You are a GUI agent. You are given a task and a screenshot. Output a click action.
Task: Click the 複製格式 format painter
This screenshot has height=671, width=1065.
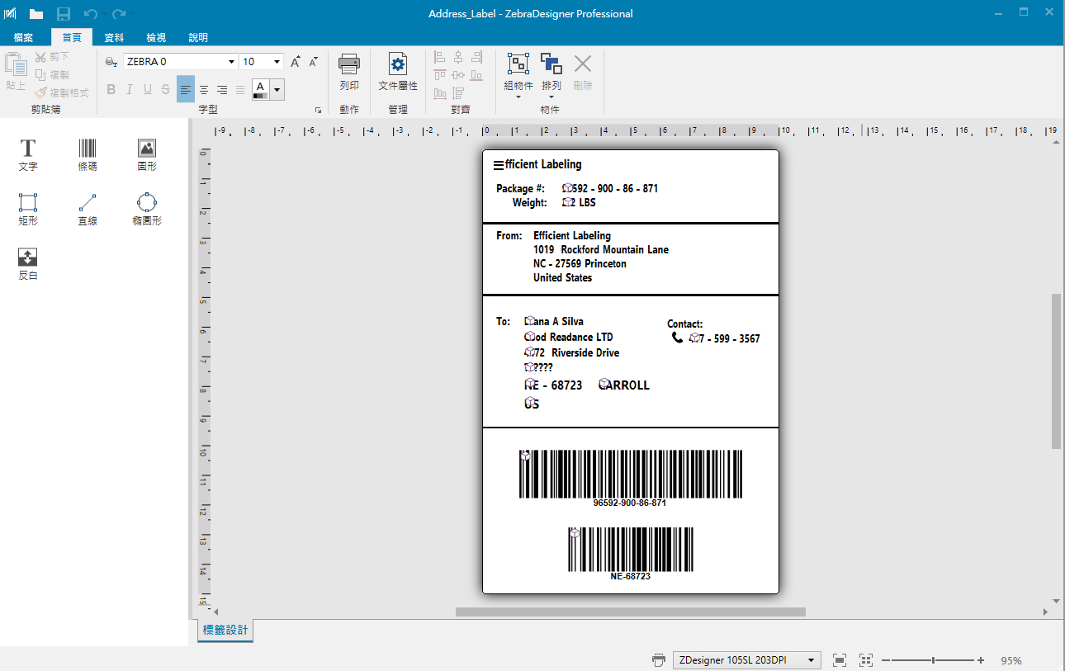(62, 93)
